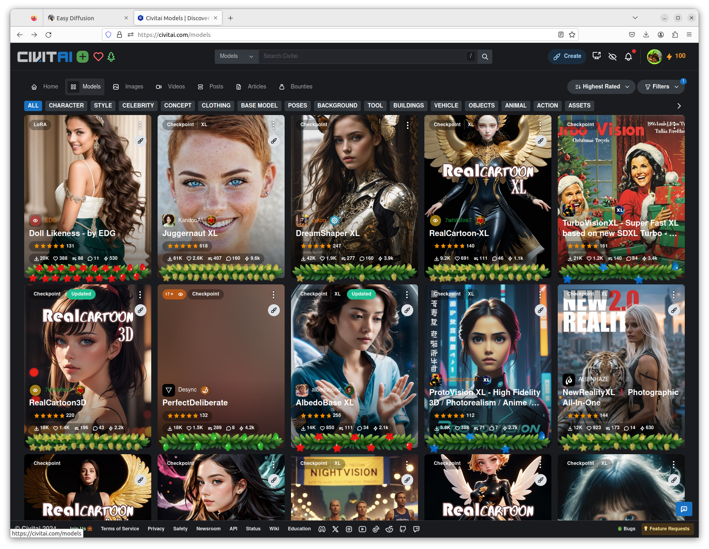This screenshot has width=709, height=549.
Task: Click the green Christmas tree icon
Action: pos(111,57)
